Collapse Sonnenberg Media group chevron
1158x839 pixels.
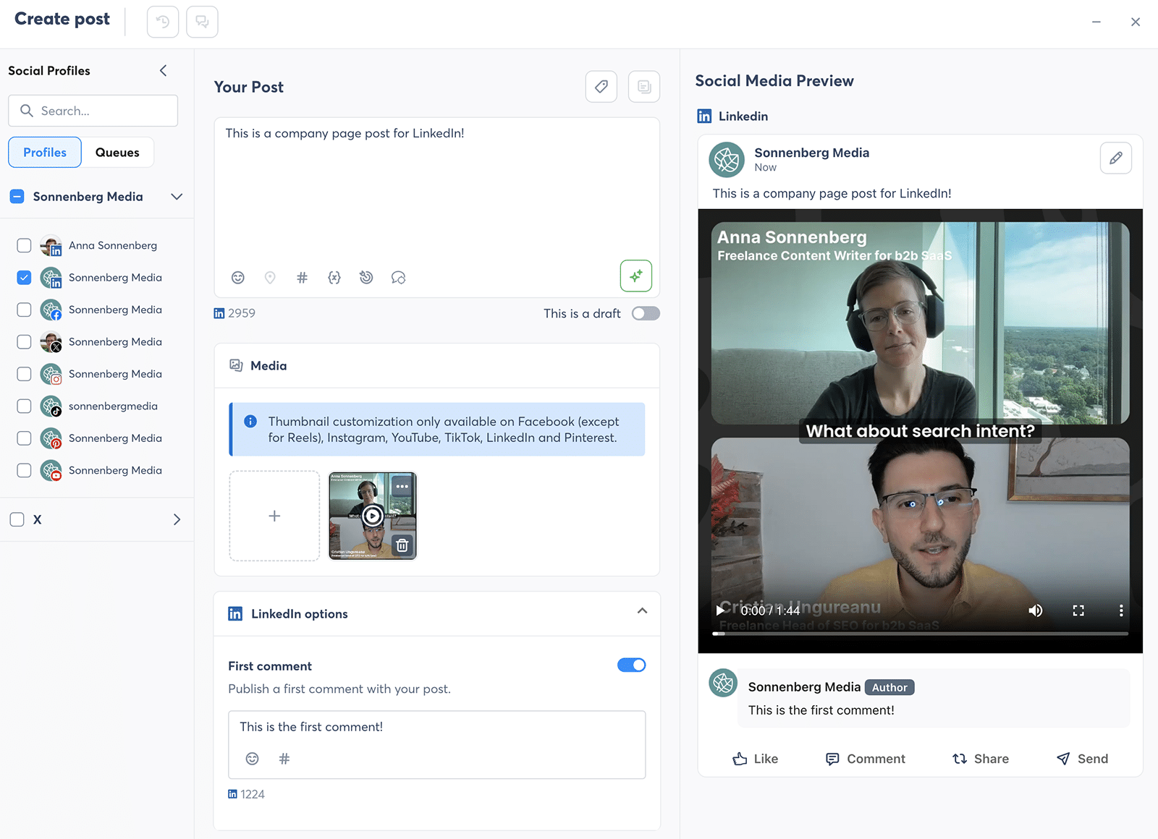point(177,197)
